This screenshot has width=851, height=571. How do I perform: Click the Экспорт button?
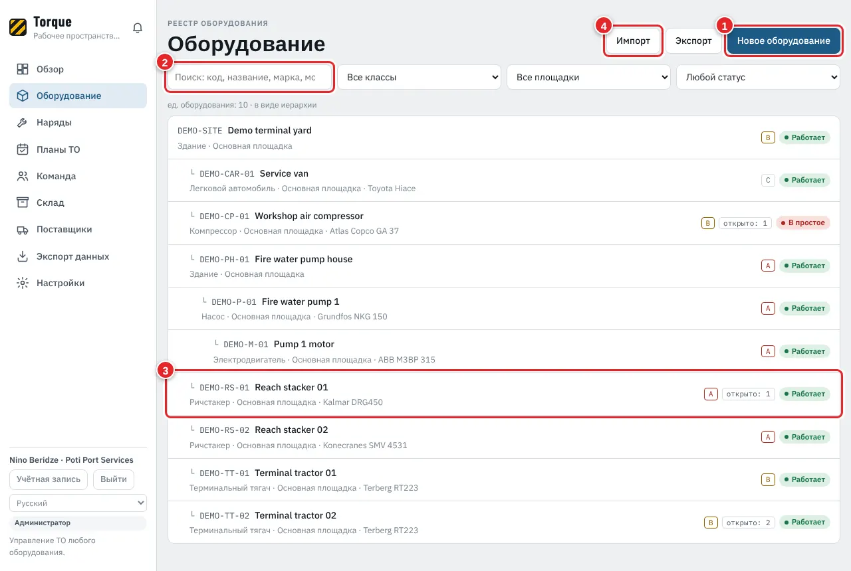693,41
